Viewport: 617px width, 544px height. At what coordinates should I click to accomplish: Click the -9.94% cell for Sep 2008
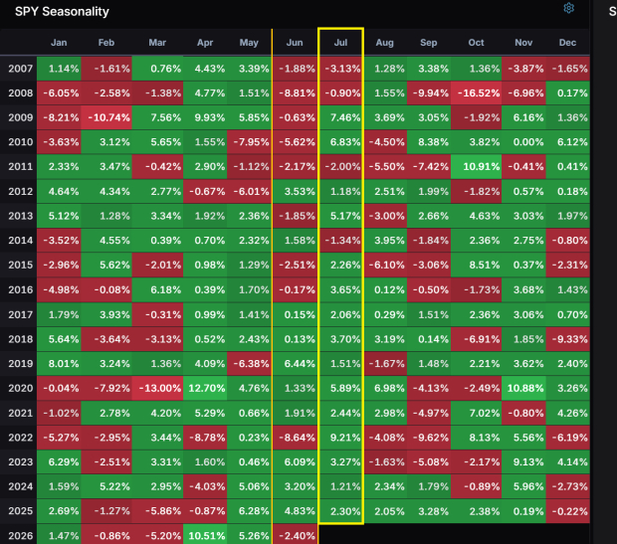point(429,93)
